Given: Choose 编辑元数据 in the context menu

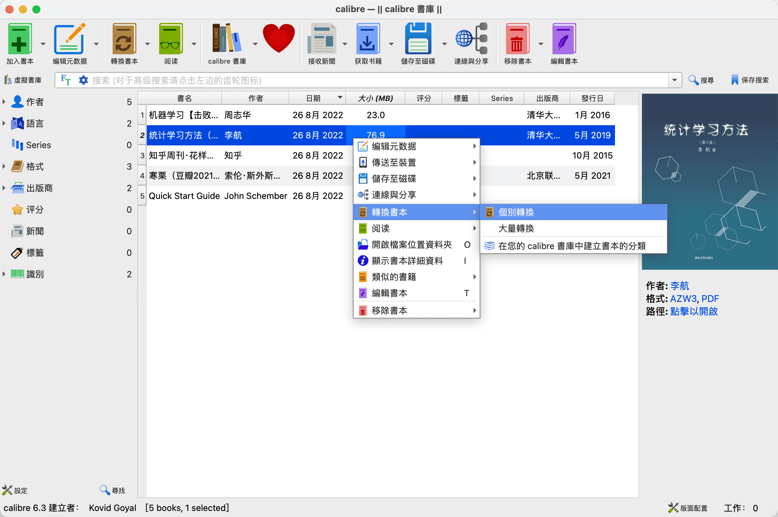Looking at the screenshot, I should click(417, 146).
